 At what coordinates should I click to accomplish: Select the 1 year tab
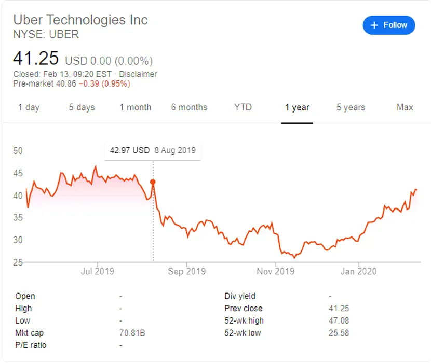click(x=297, y=107)
